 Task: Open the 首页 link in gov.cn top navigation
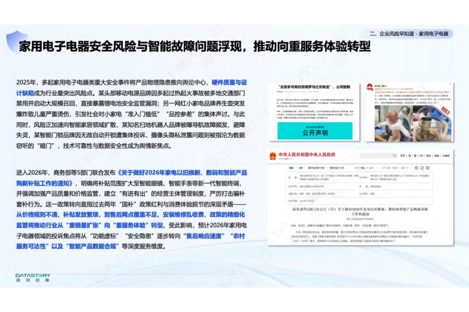pos(403,155)
